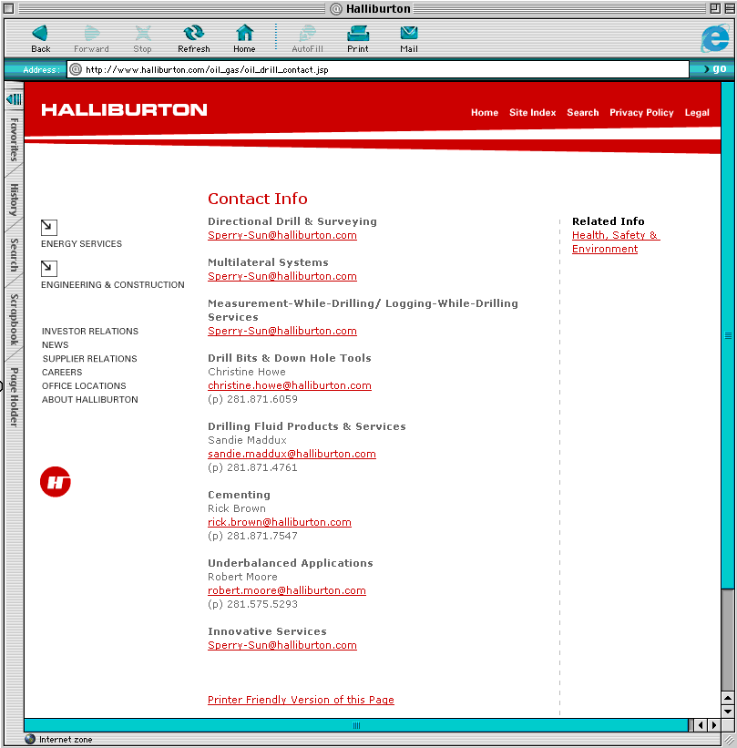This screenshot has height=748, width=737.
Task: Email rick.brown@halliburton.com
Action: pyautogui.click(x=280, y=522)
